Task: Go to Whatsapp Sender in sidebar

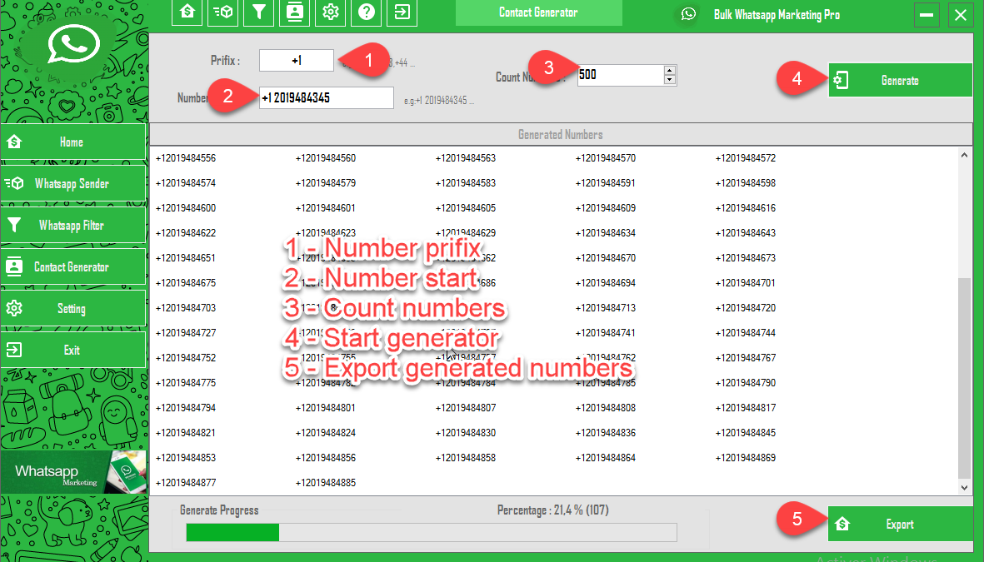Action: point(73,184)
